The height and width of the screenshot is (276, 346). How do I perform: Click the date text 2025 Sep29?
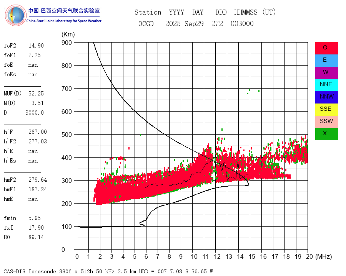tap(185, 23)
